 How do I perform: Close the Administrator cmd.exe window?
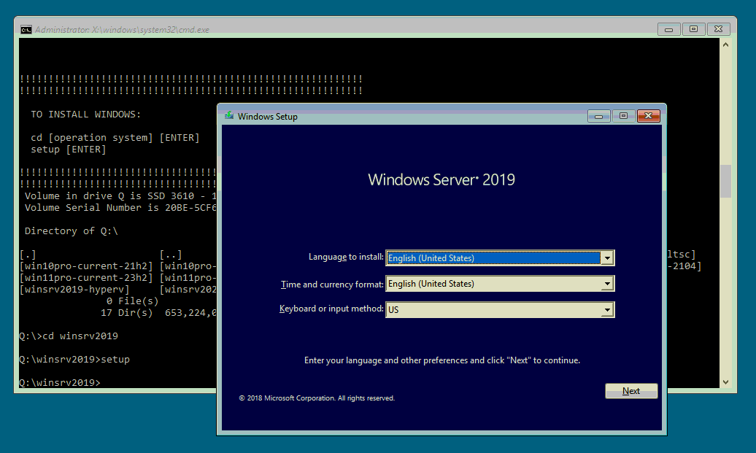[719, 29]
